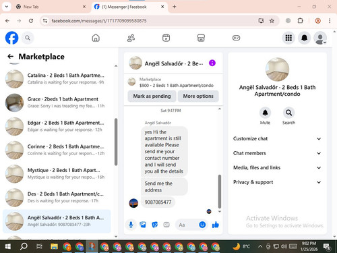View site information icon in address bar
The image size is (337, 253).
45,21
